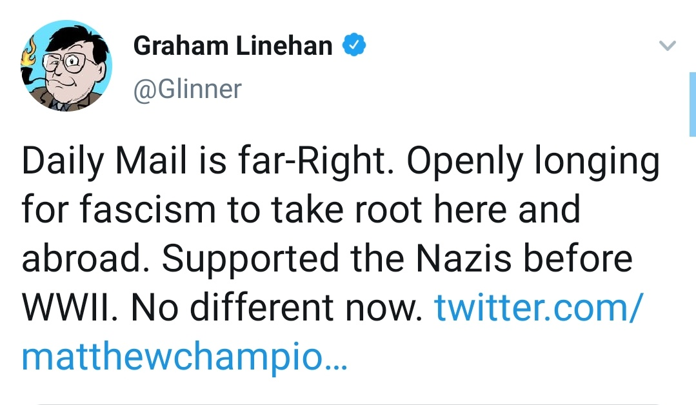Screen dimensions: 696x405
Task: Click the cartoon glasses in the avatar
Action: coord(65,63)
